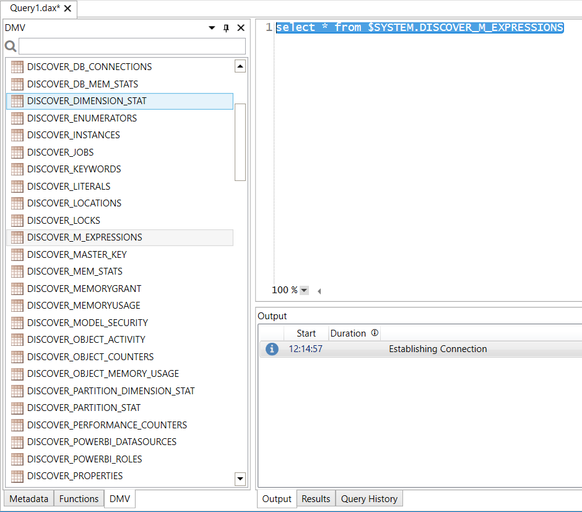The height and width of the screenshot is (512, 582).
Task: Click editor horizontal scroll left arrow
Action: 319,291
